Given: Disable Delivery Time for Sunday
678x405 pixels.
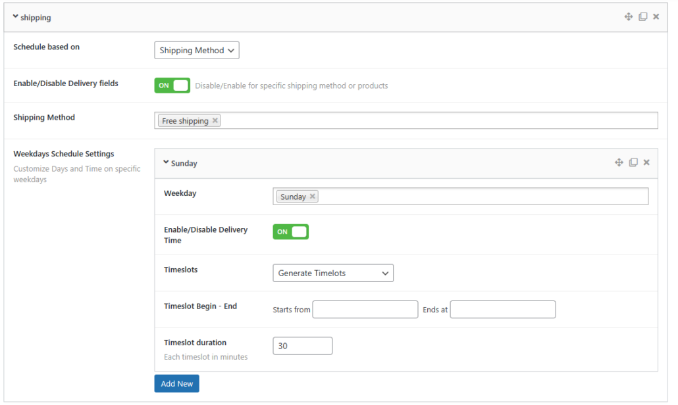Looking at the screenshot, I should coord(290,231).
